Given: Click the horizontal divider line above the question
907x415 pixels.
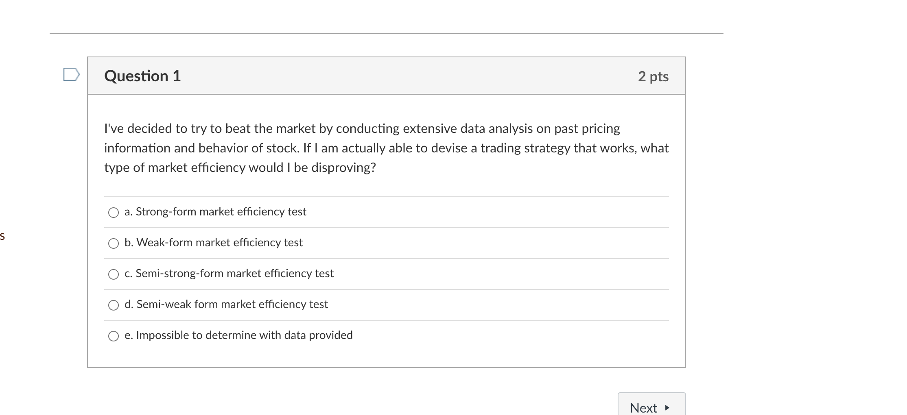Looking at the screenshot, I should coord(386,33).
